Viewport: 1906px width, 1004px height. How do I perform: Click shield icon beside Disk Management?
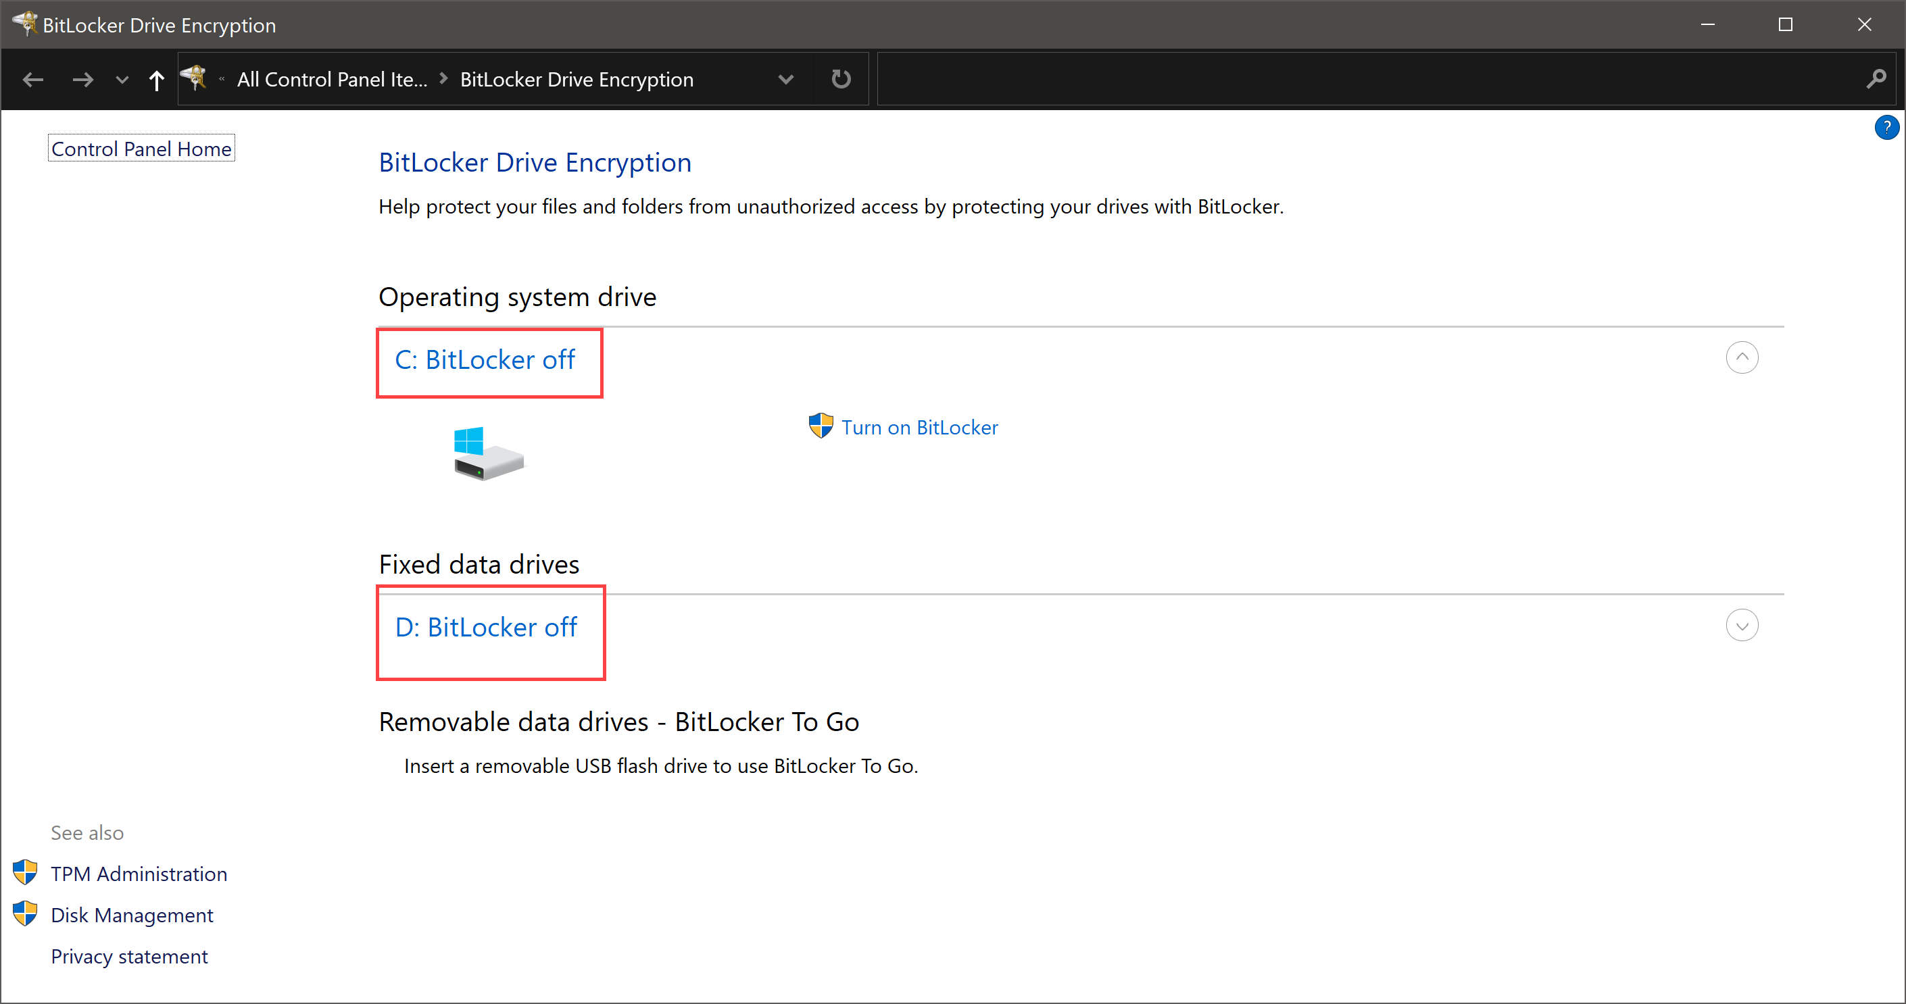point(25,914)
